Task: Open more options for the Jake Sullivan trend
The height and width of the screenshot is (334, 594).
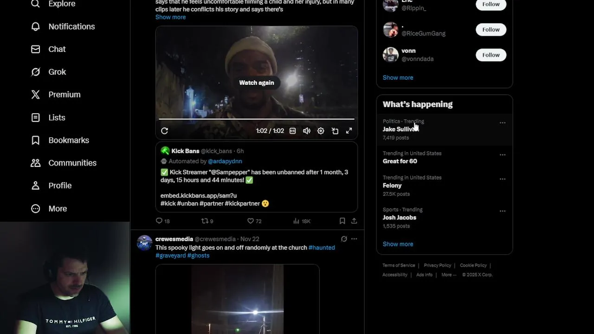Action: 502,123
